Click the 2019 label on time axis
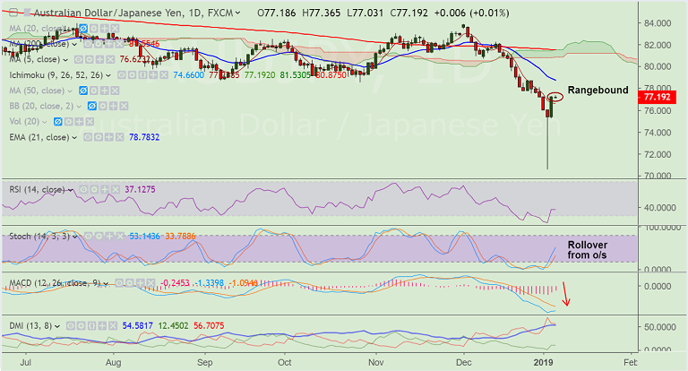Image resolution: width=688 pixels, height=371 pixels. click(543, 363)
